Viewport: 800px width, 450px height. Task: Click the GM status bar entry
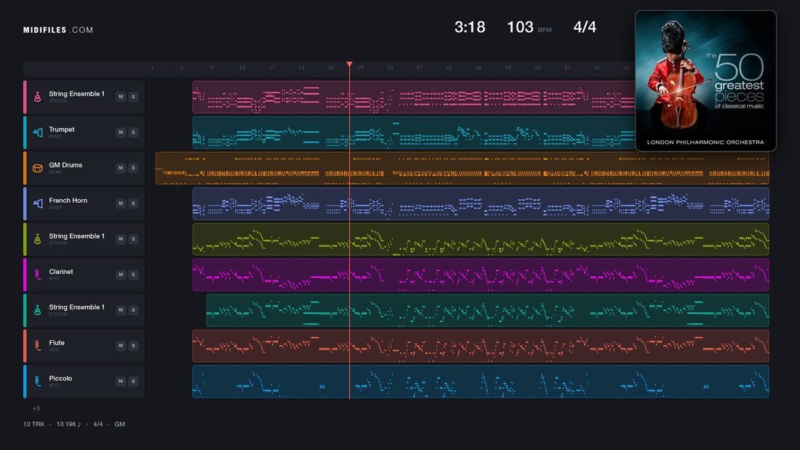[120, 424]
